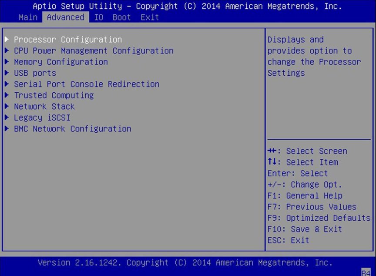
Task: Click arrow beside Serial Port Console Redirection
Action: [7, 84]
